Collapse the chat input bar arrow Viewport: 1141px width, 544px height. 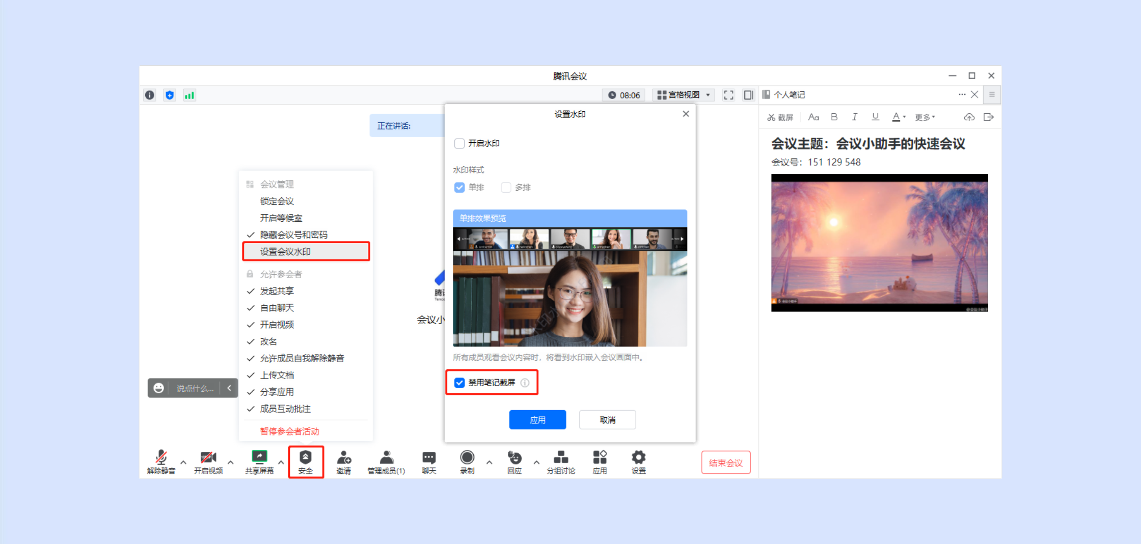229,388
